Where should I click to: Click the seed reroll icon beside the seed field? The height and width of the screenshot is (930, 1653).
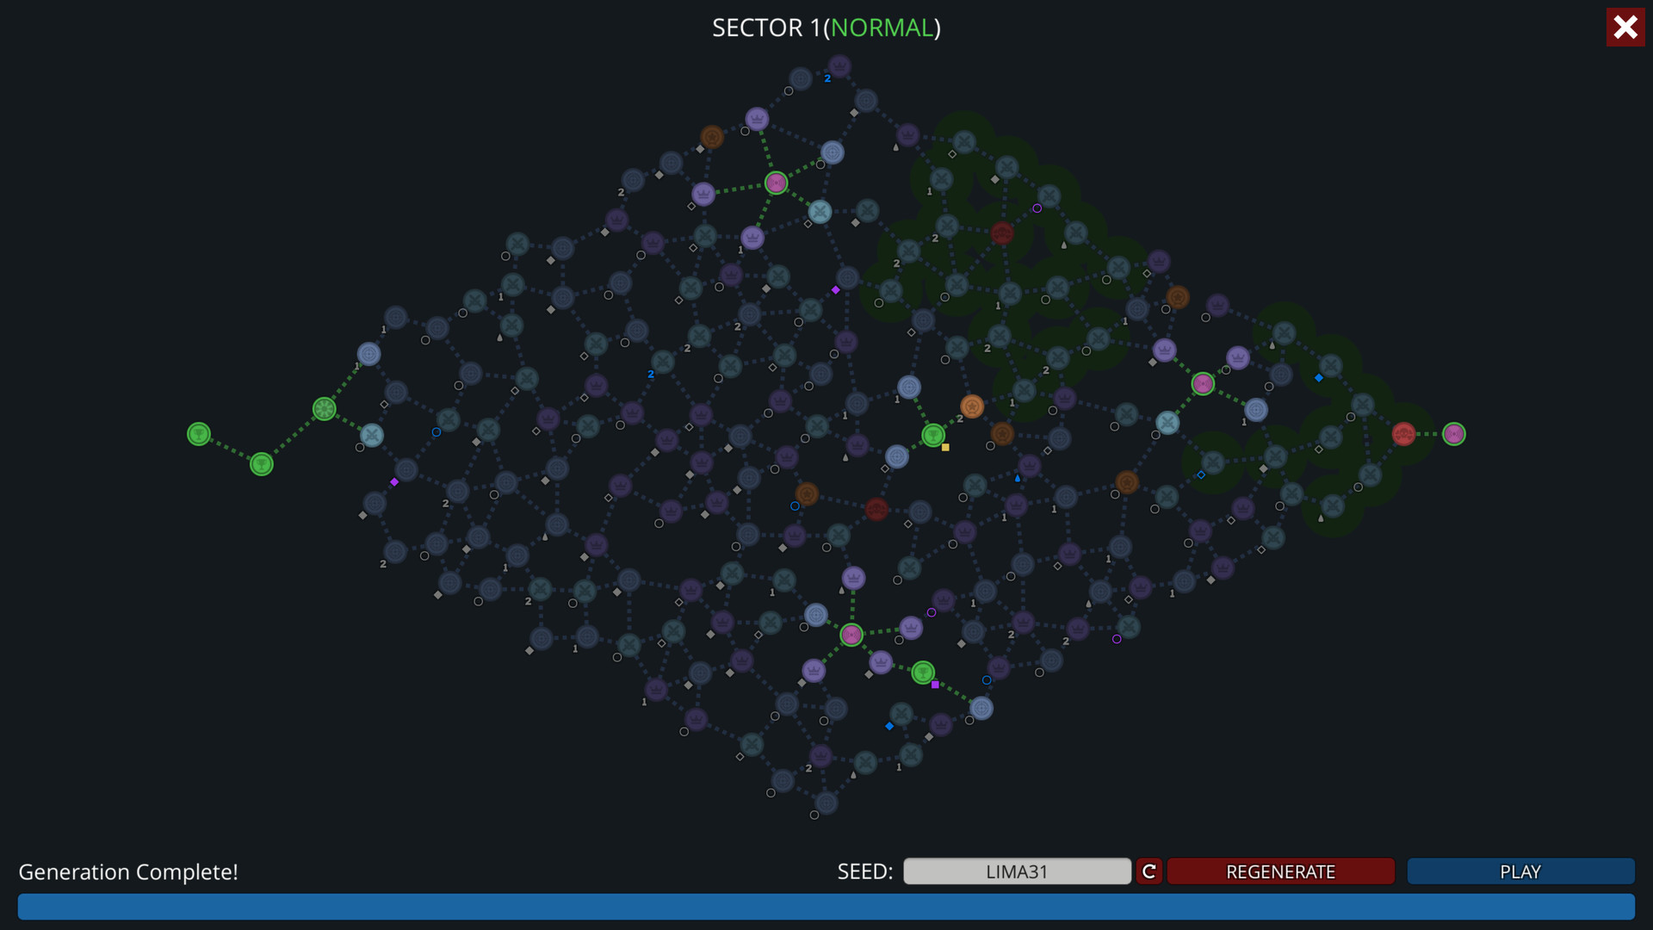[x=1149, y=871]
